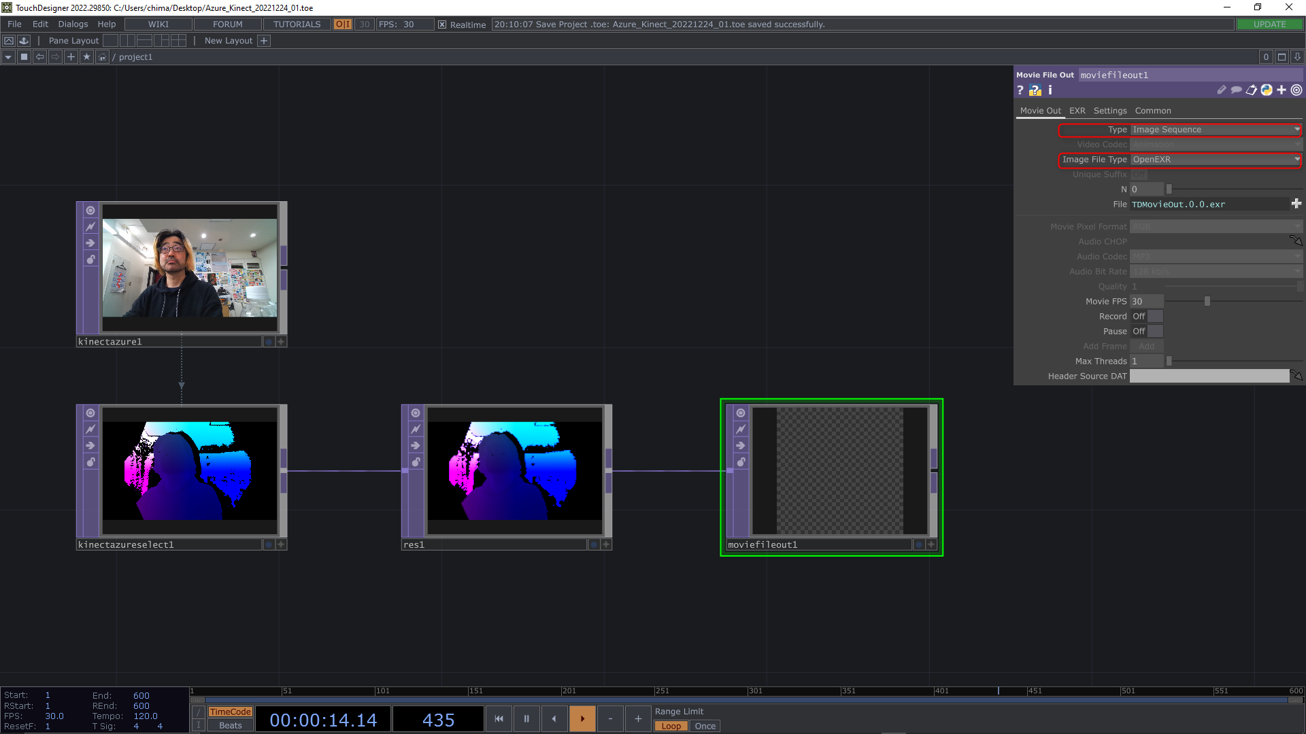
Task: Open the pane type dropdown arrow near project1
Action: [7, 57]
